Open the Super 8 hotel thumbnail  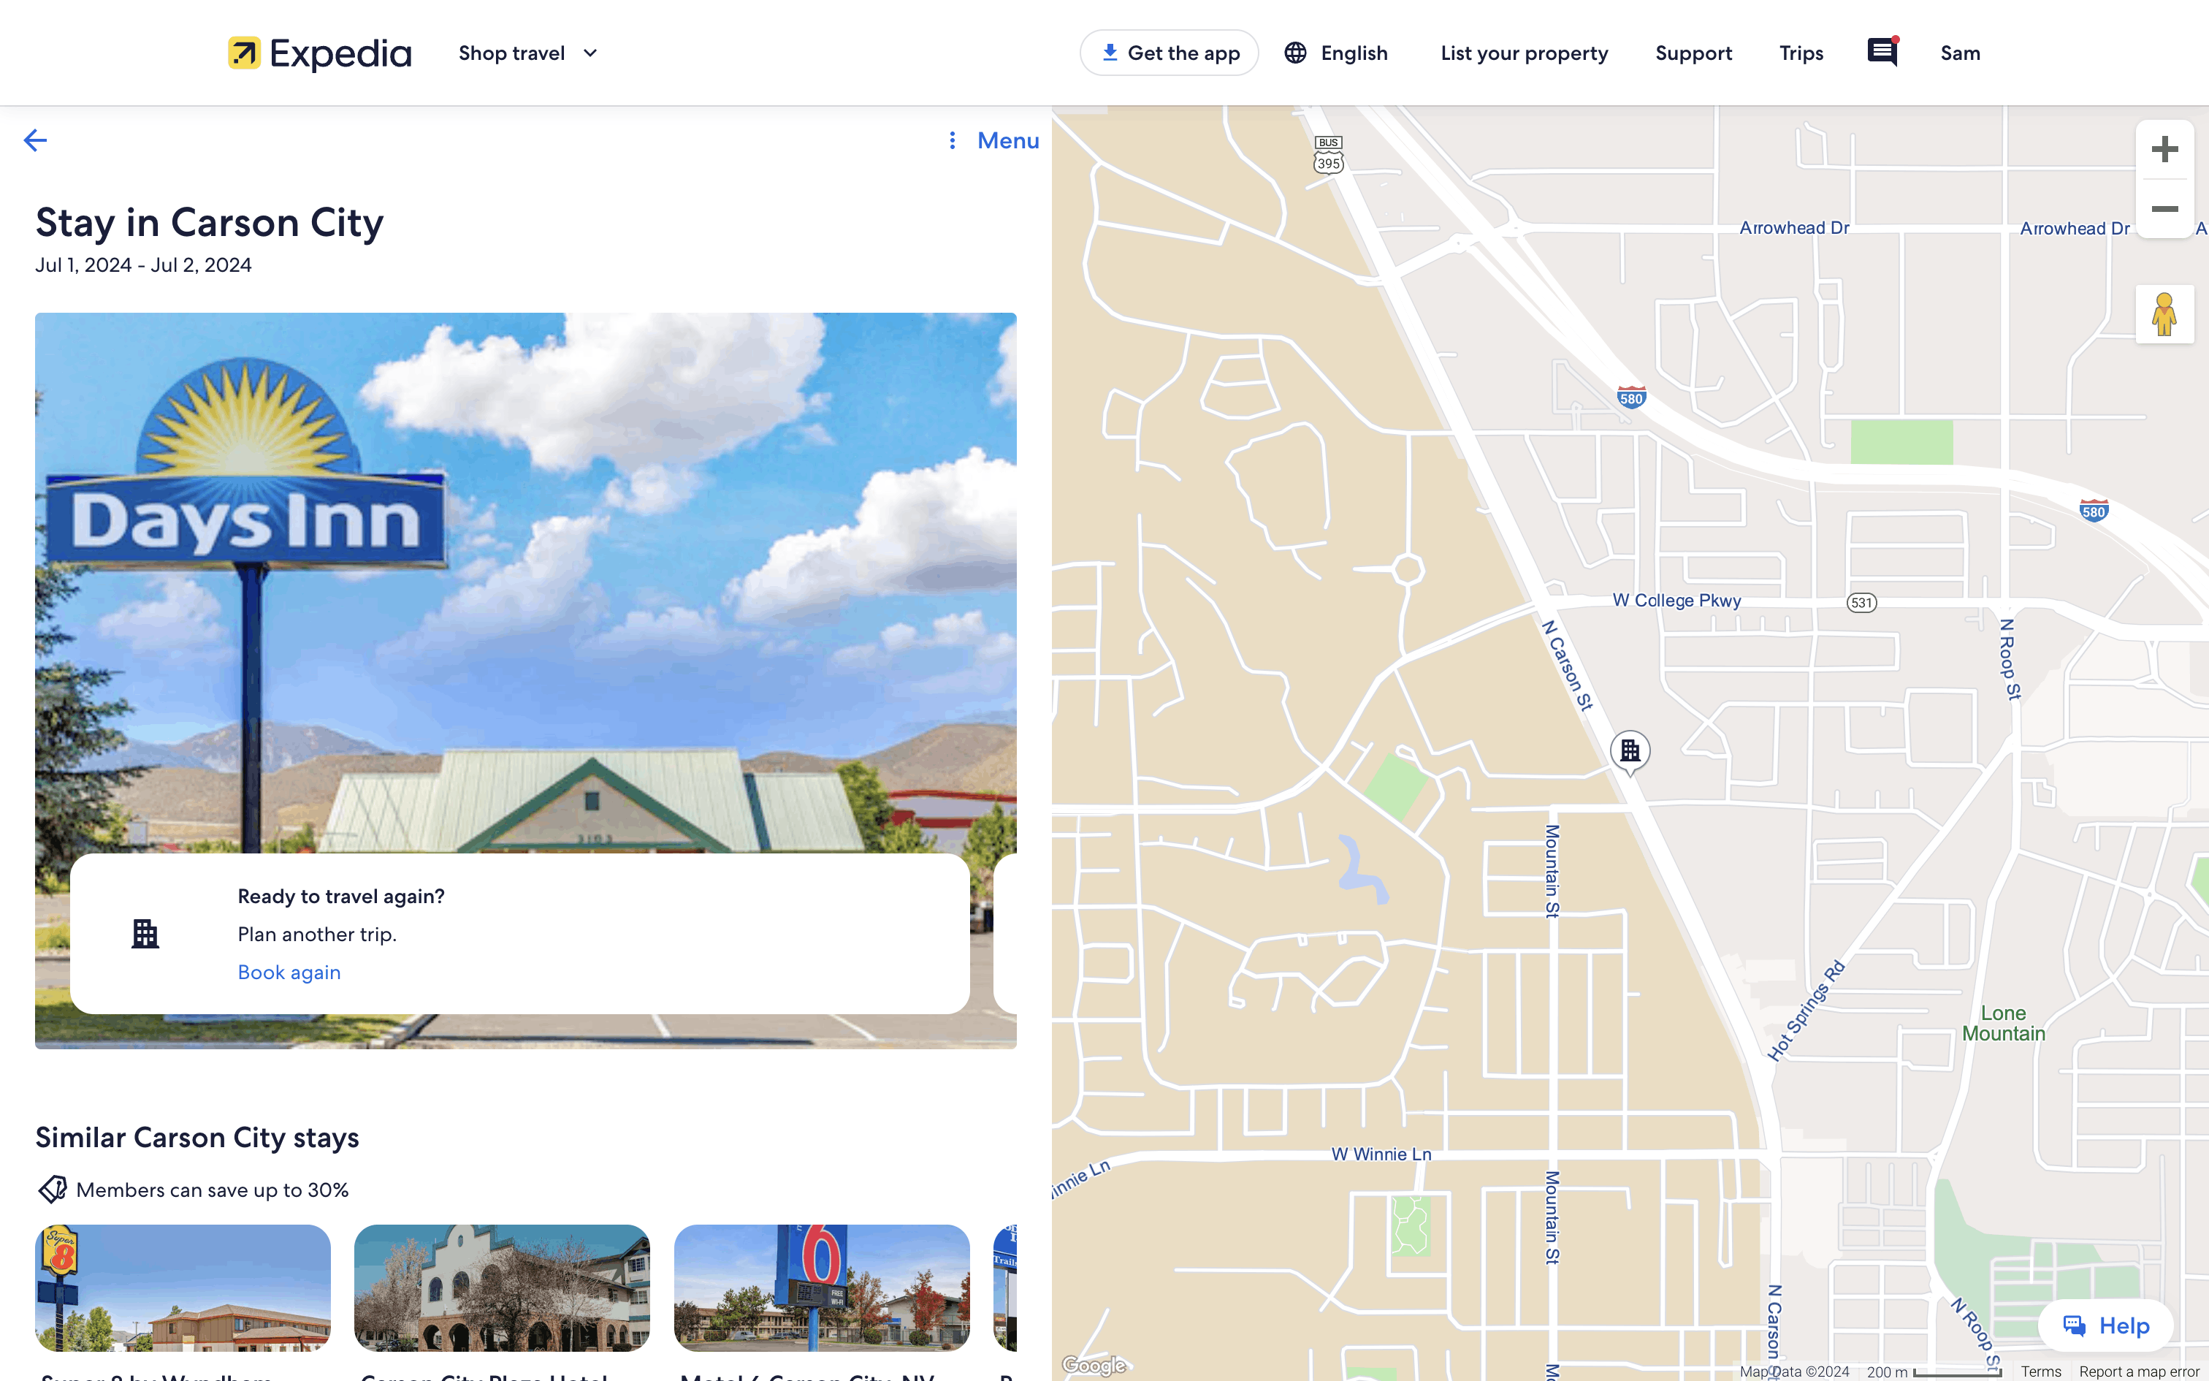pyautogui.click(x=183, y=1287)
